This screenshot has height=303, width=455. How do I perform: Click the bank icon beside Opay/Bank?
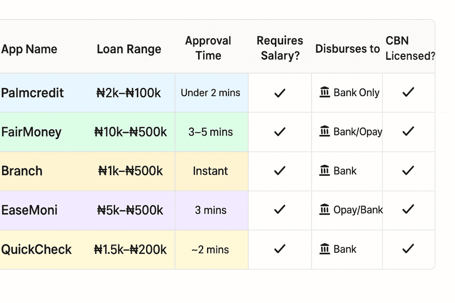point(325,210)
